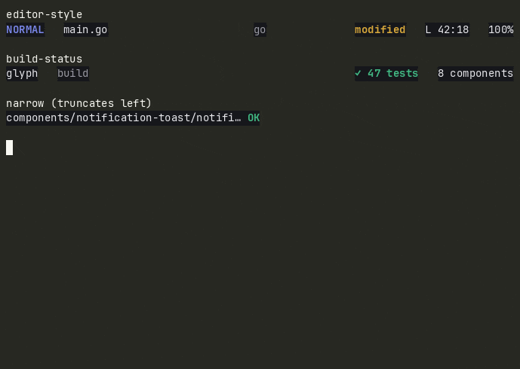Click the 100% scroll percentage
Screen dimensions: 520x369
coord(501,30)
